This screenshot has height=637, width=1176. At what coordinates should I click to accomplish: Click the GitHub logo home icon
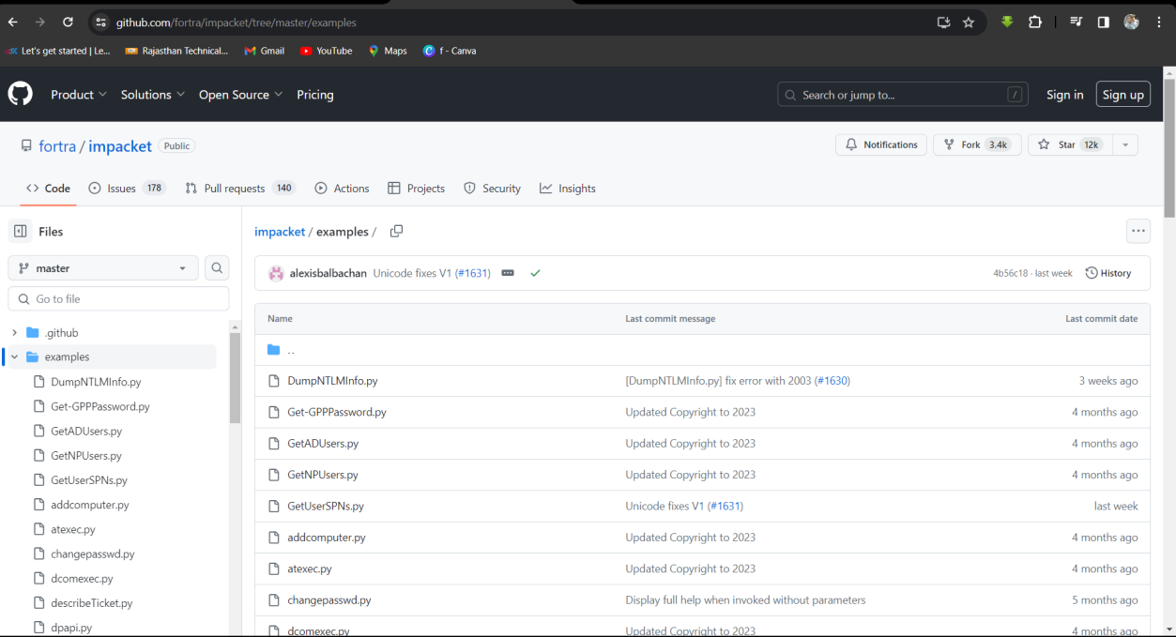pyautogui.click(x=21, y=94)
